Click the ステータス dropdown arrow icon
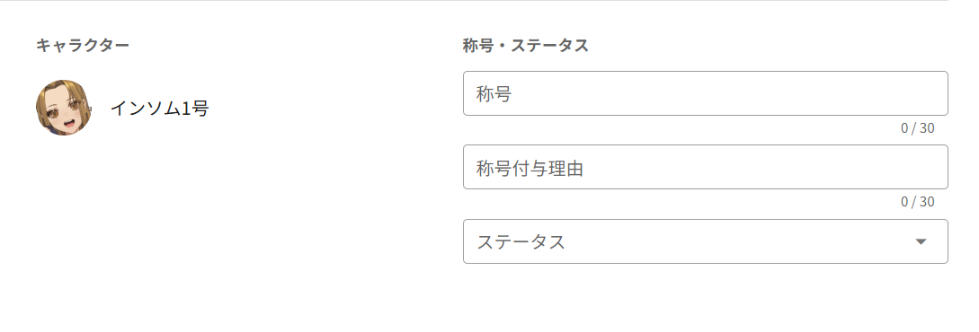 click(921, 241)
